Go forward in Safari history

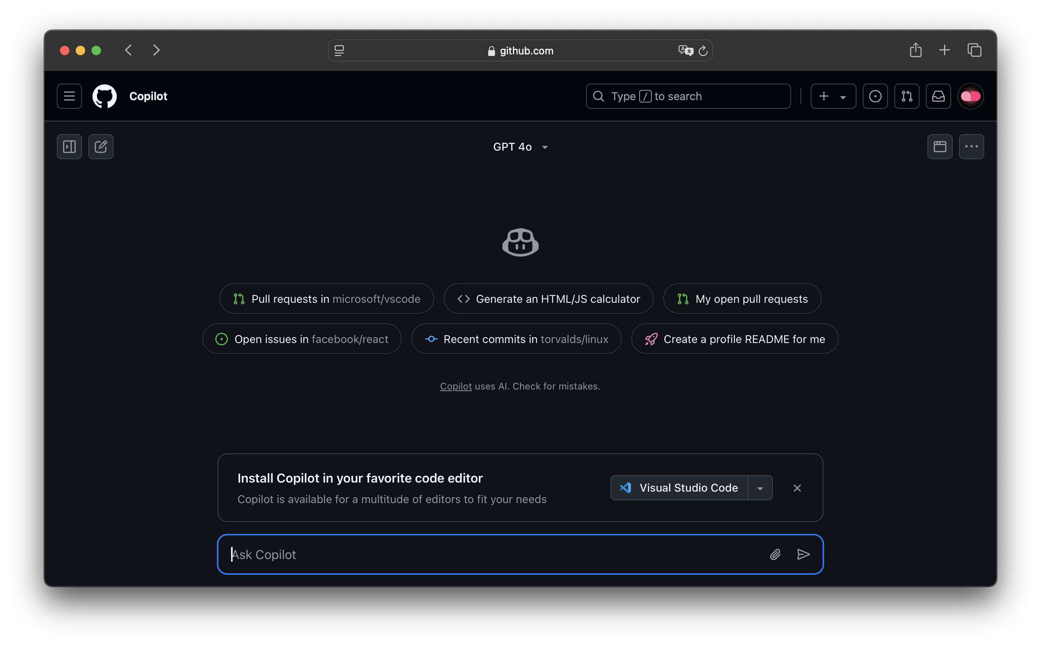157,50
